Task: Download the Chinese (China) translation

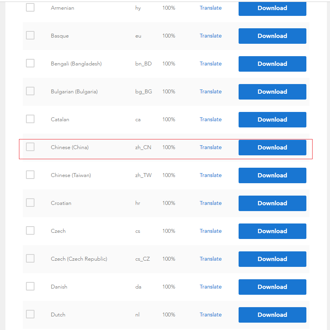Action: pyautogui.click(x=272, y=148)
